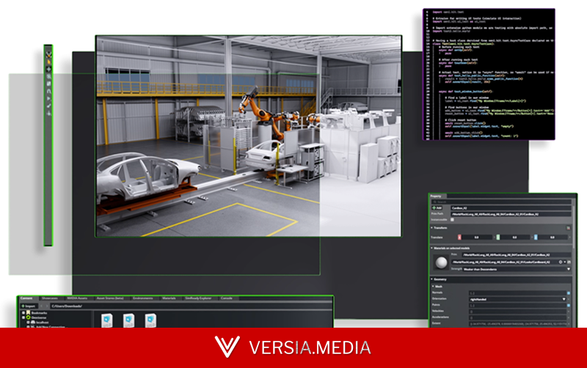Click the material sphere preview thumbnail

(x=441, y=262)
